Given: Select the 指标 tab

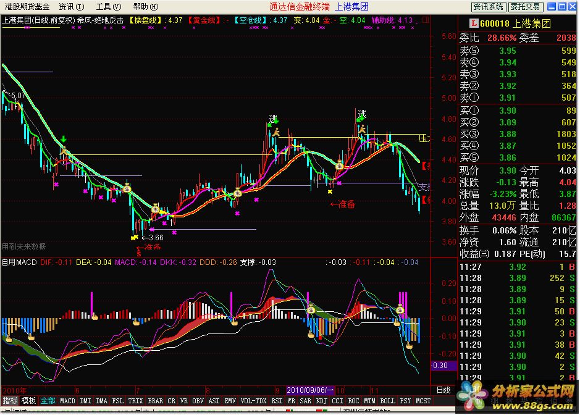Looking at the screenshot, I should coord(11,401).
